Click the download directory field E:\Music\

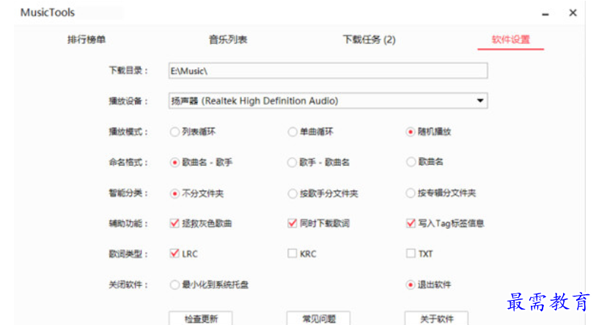pos(328,70)
